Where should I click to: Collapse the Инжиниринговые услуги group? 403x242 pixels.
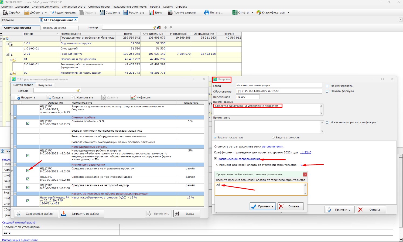pos(15,165)
